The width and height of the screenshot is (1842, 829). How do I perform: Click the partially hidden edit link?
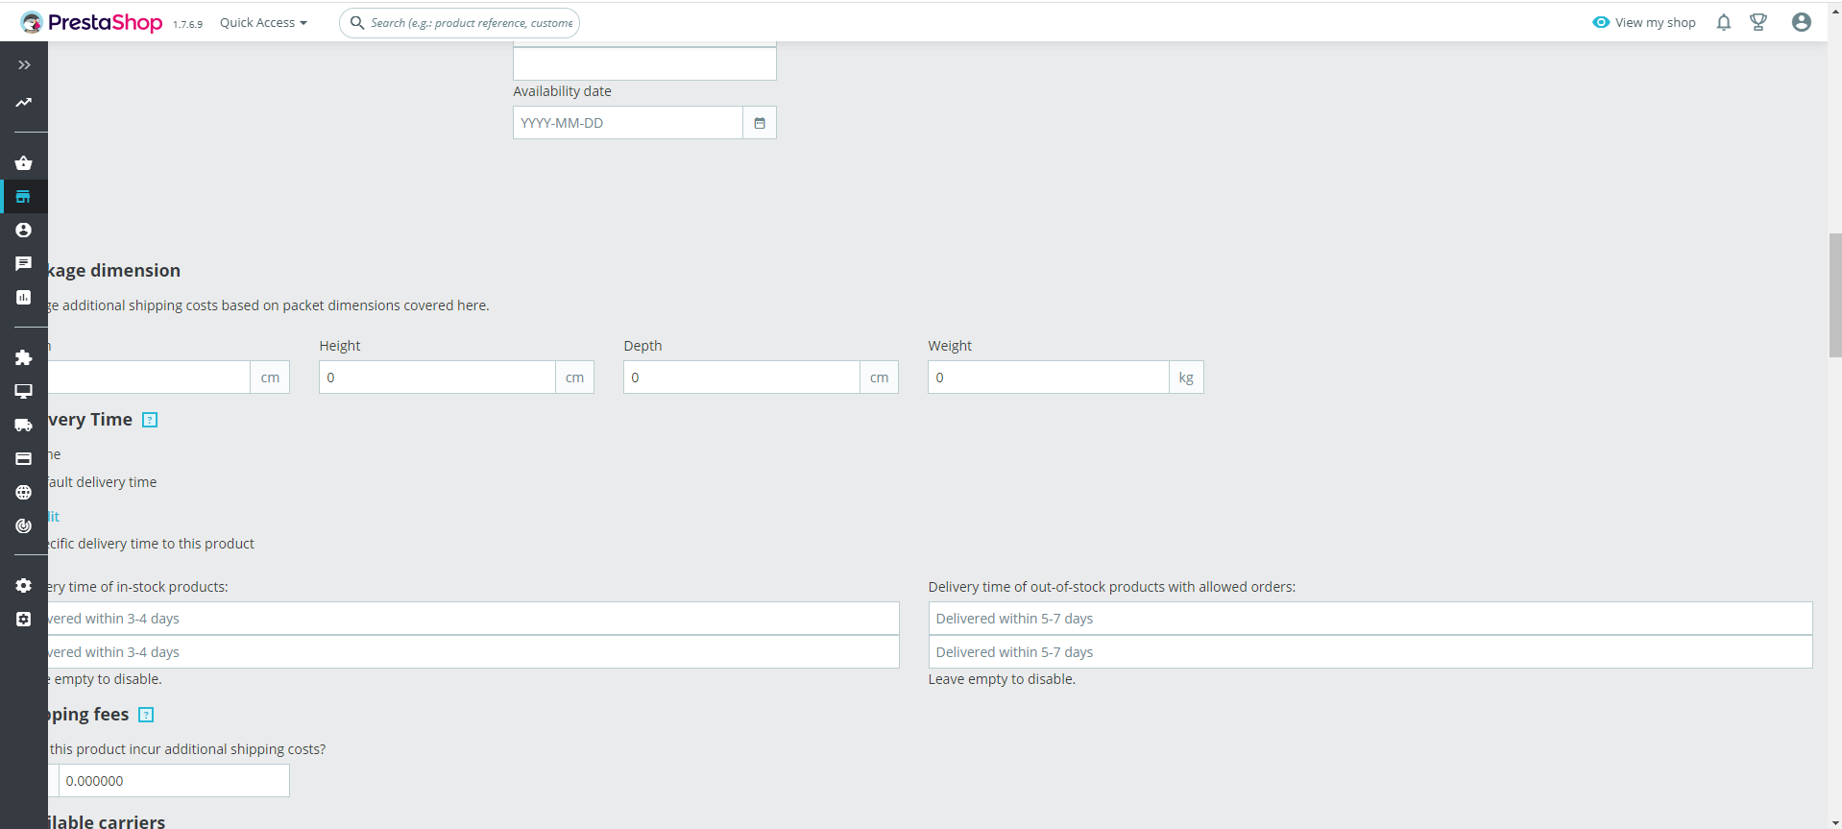coord(54,517)
